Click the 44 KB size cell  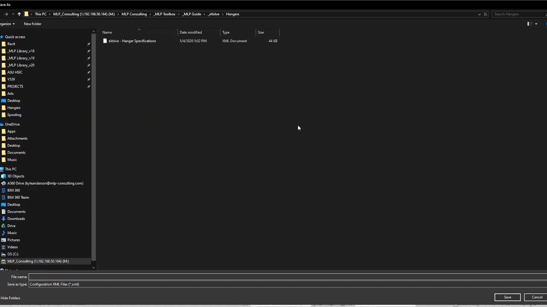(273, 41)
